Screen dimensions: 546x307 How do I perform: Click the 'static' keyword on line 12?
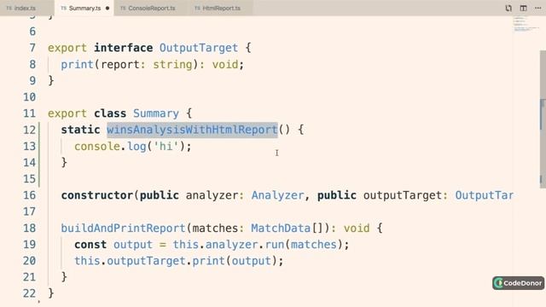(x=80, y=130)
